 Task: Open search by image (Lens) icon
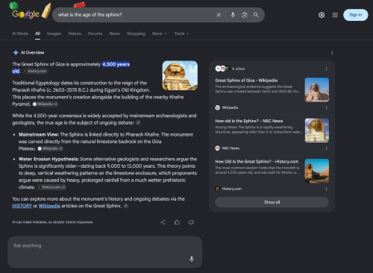(245, 15)
